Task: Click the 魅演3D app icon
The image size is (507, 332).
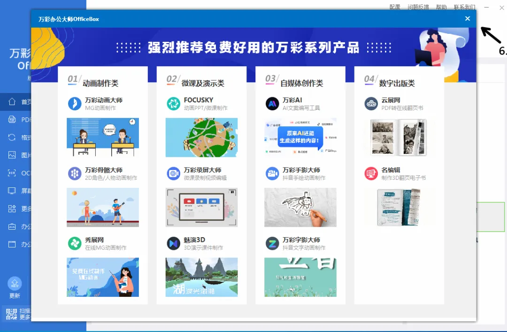Action: (x=174, y=243)
